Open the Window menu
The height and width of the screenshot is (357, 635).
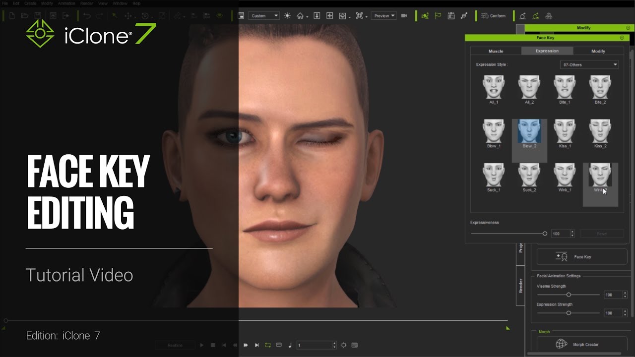click(x=121, y=3)
